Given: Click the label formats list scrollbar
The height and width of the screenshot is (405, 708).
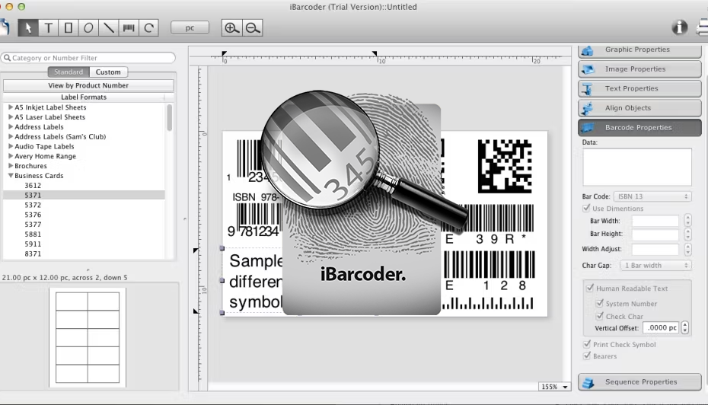Looking at the screenshot, I should pyautogui.click(x=170, y=118).
